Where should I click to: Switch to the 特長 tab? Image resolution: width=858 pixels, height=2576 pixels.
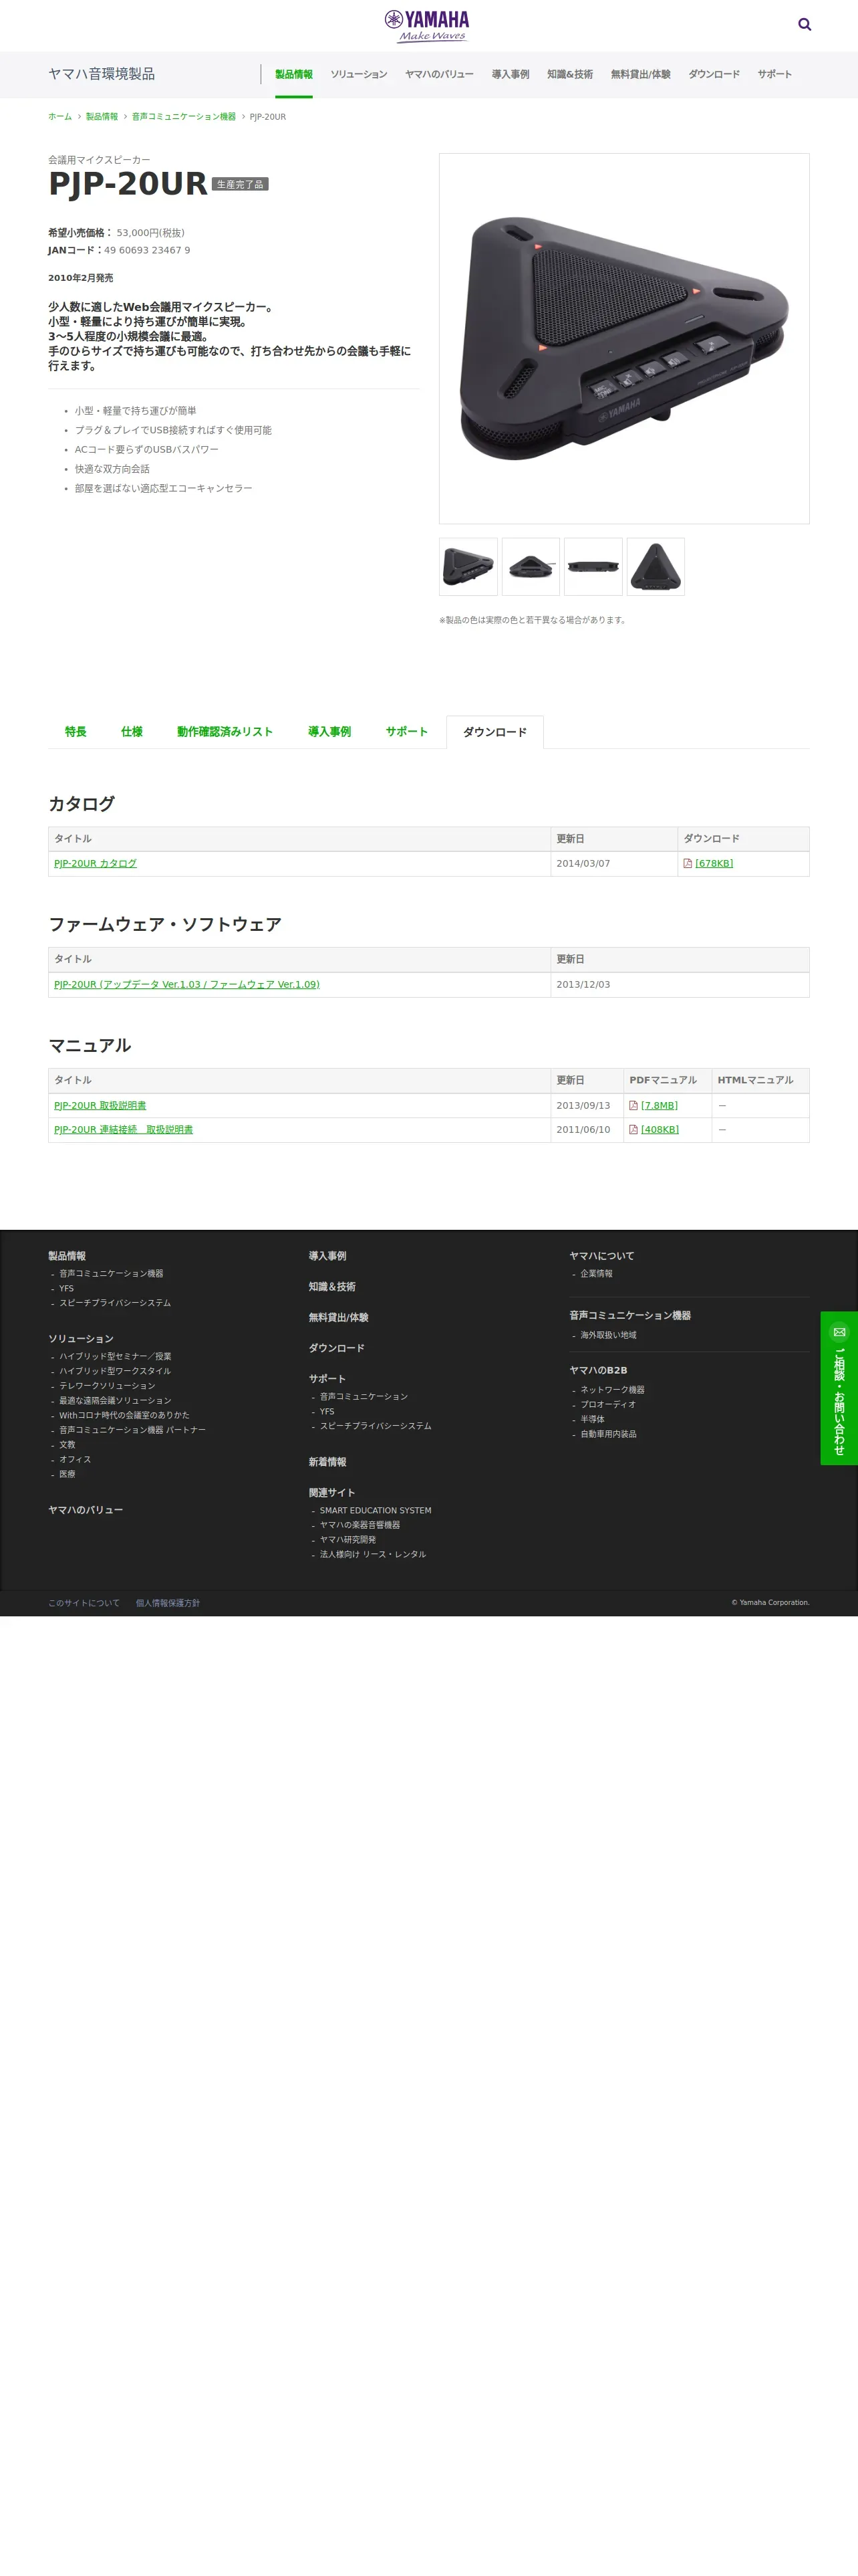[x=76, y=732]
